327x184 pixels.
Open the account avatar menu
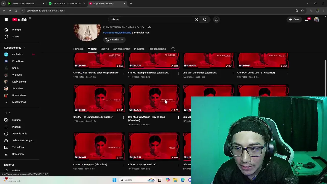(x=317, y=20)
